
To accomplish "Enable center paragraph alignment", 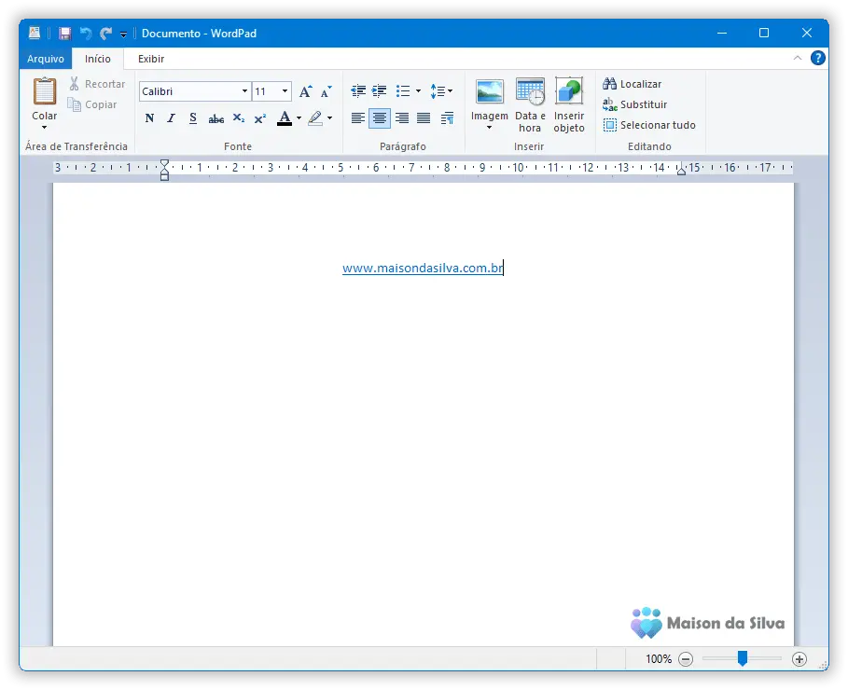I will (380, 118).
